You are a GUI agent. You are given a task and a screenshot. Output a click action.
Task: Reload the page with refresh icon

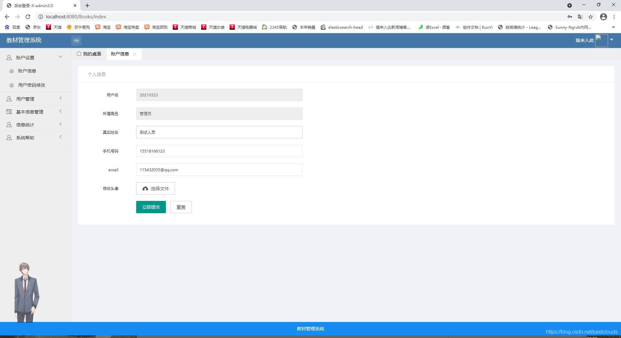pyautogui.click(x=28, y=17)
